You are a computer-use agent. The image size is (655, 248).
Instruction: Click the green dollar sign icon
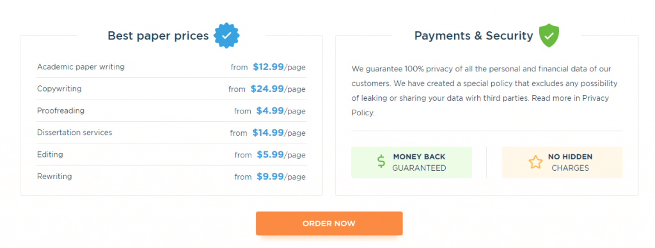(x=381, y=162)
